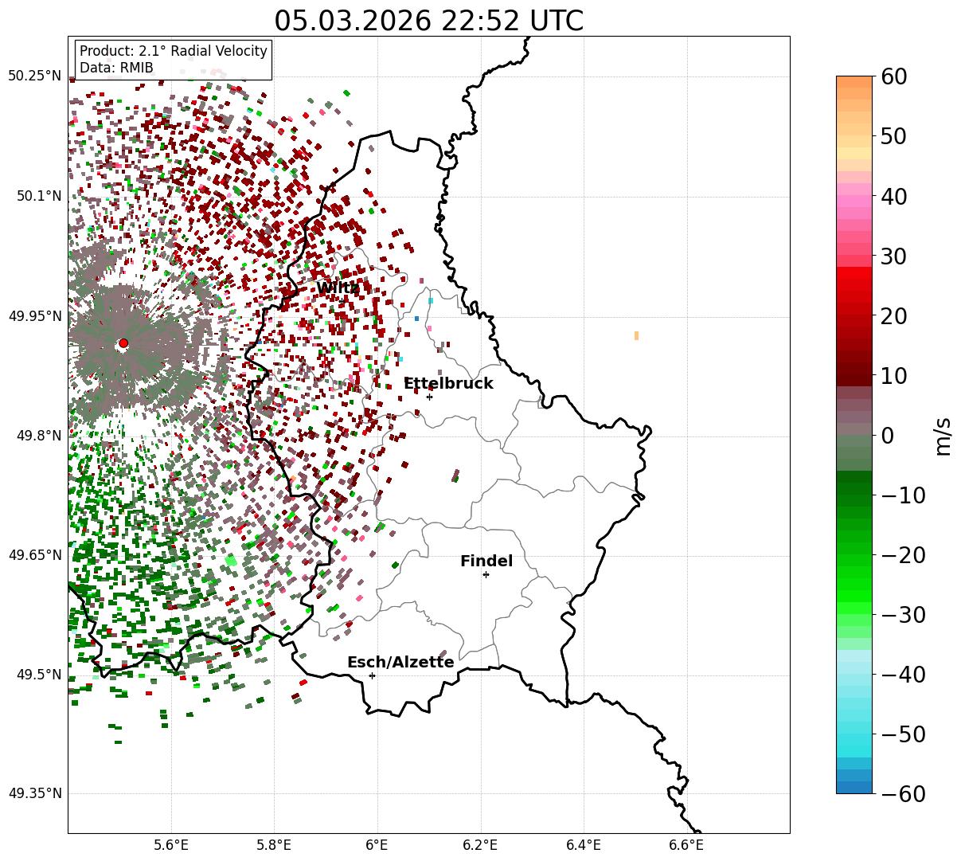The image size is (961, 861).
Task: Click the red radar site marker
Action: (123, 343)
